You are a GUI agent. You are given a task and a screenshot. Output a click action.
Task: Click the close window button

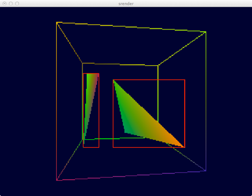(x=5, y=4)
